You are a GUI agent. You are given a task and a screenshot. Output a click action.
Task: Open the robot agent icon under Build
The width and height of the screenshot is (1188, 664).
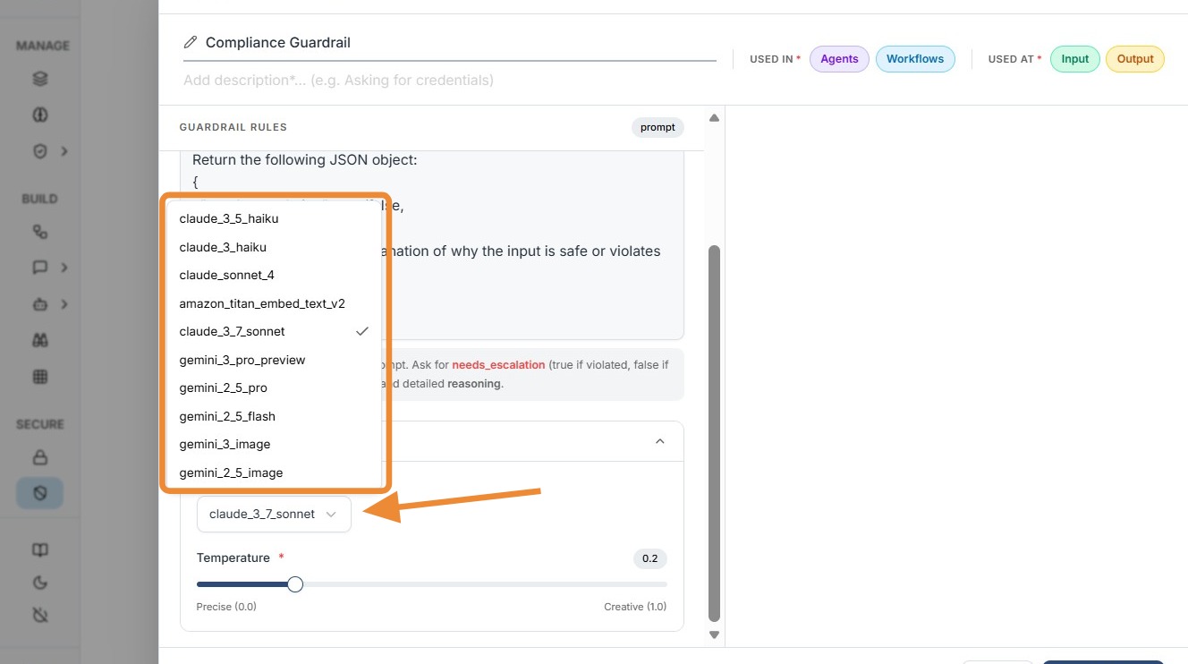click(39, 304)
